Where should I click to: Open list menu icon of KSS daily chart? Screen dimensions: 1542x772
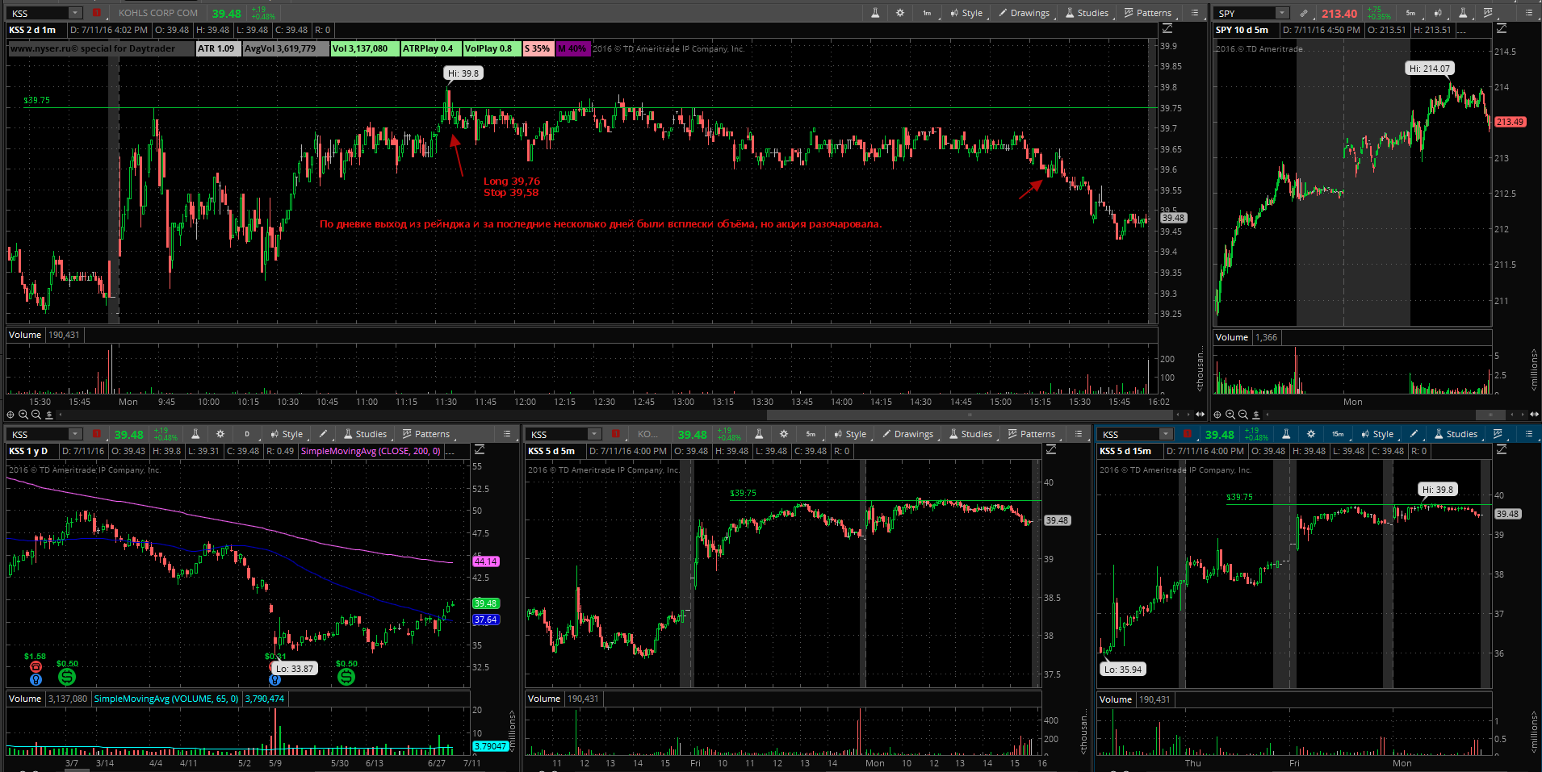(x=507, y=434)
